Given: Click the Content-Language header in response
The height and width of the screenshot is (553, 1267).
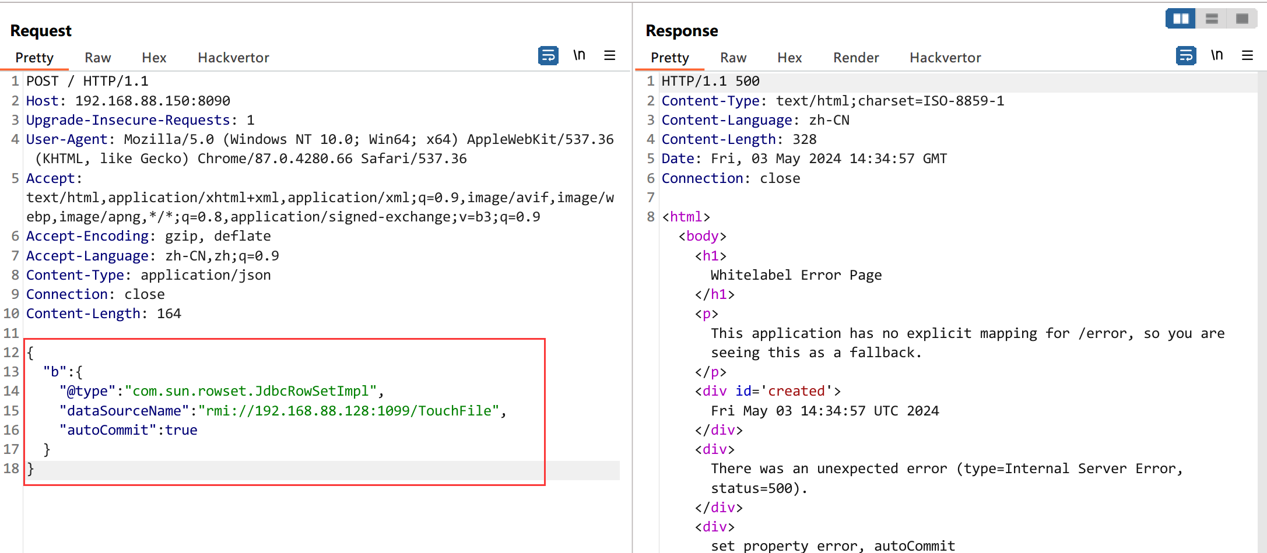Looking at the screenshot, I should [x=756, y=120].
